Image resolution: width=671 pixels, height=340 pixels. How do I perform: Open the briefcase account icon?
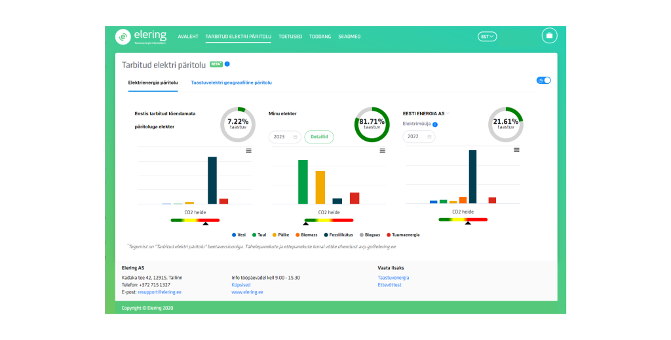point(549,35)
